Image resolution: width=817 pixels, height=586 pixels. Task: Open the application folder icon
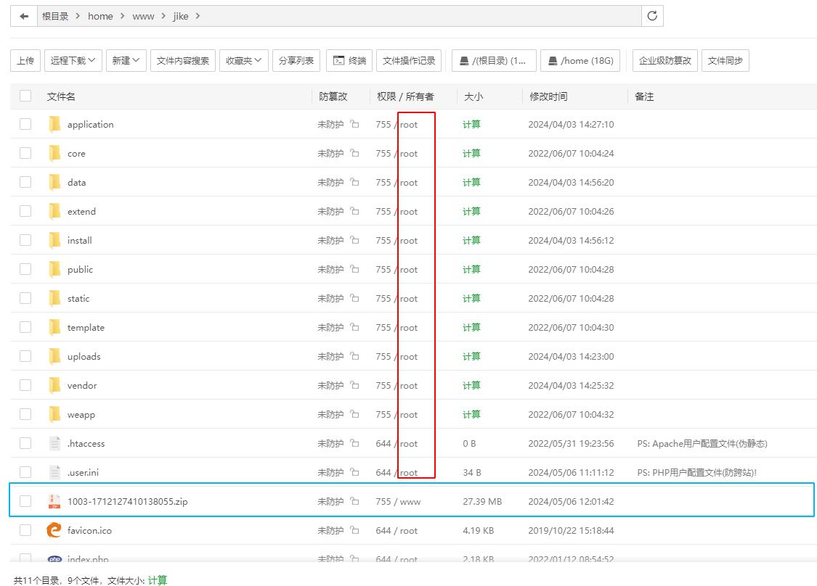[54, 125]
